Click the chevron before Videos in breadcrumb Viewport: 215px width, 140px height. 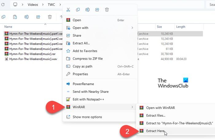coord(22,5)
